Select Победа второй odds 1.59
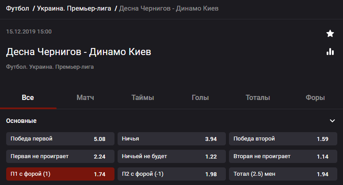The image size is (343, 185). tap(283, 139)
